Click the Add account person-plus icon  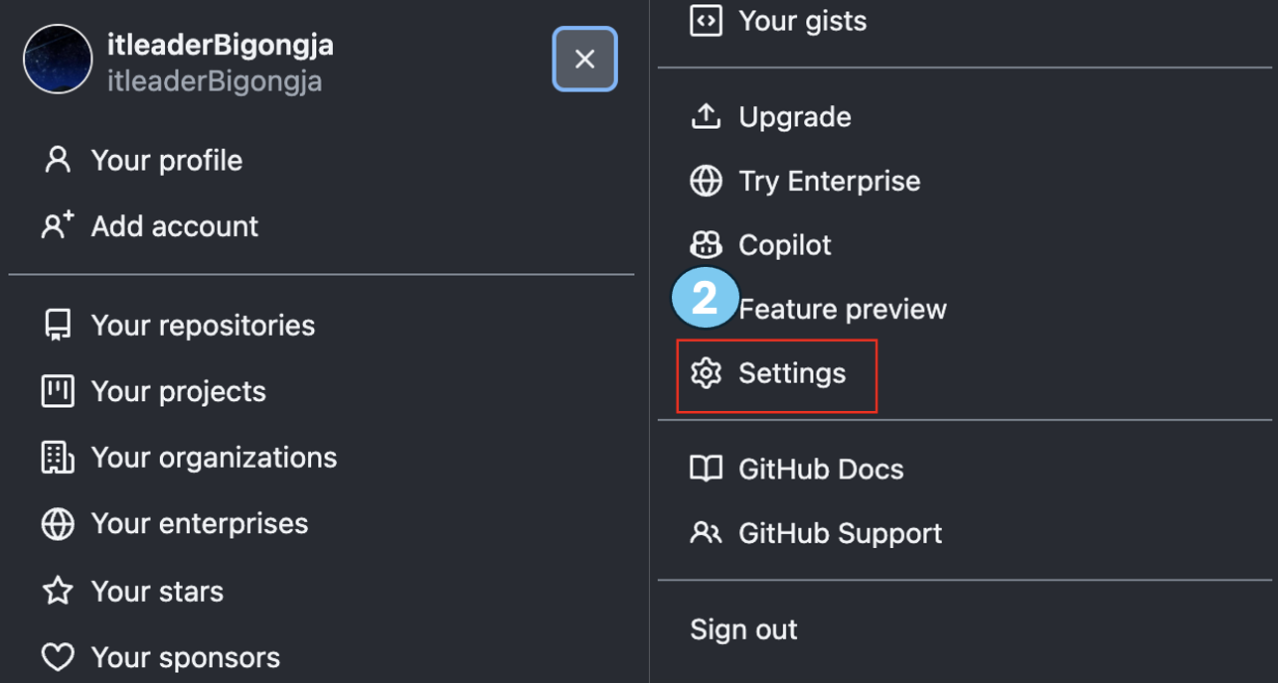(x=58, y=225)
